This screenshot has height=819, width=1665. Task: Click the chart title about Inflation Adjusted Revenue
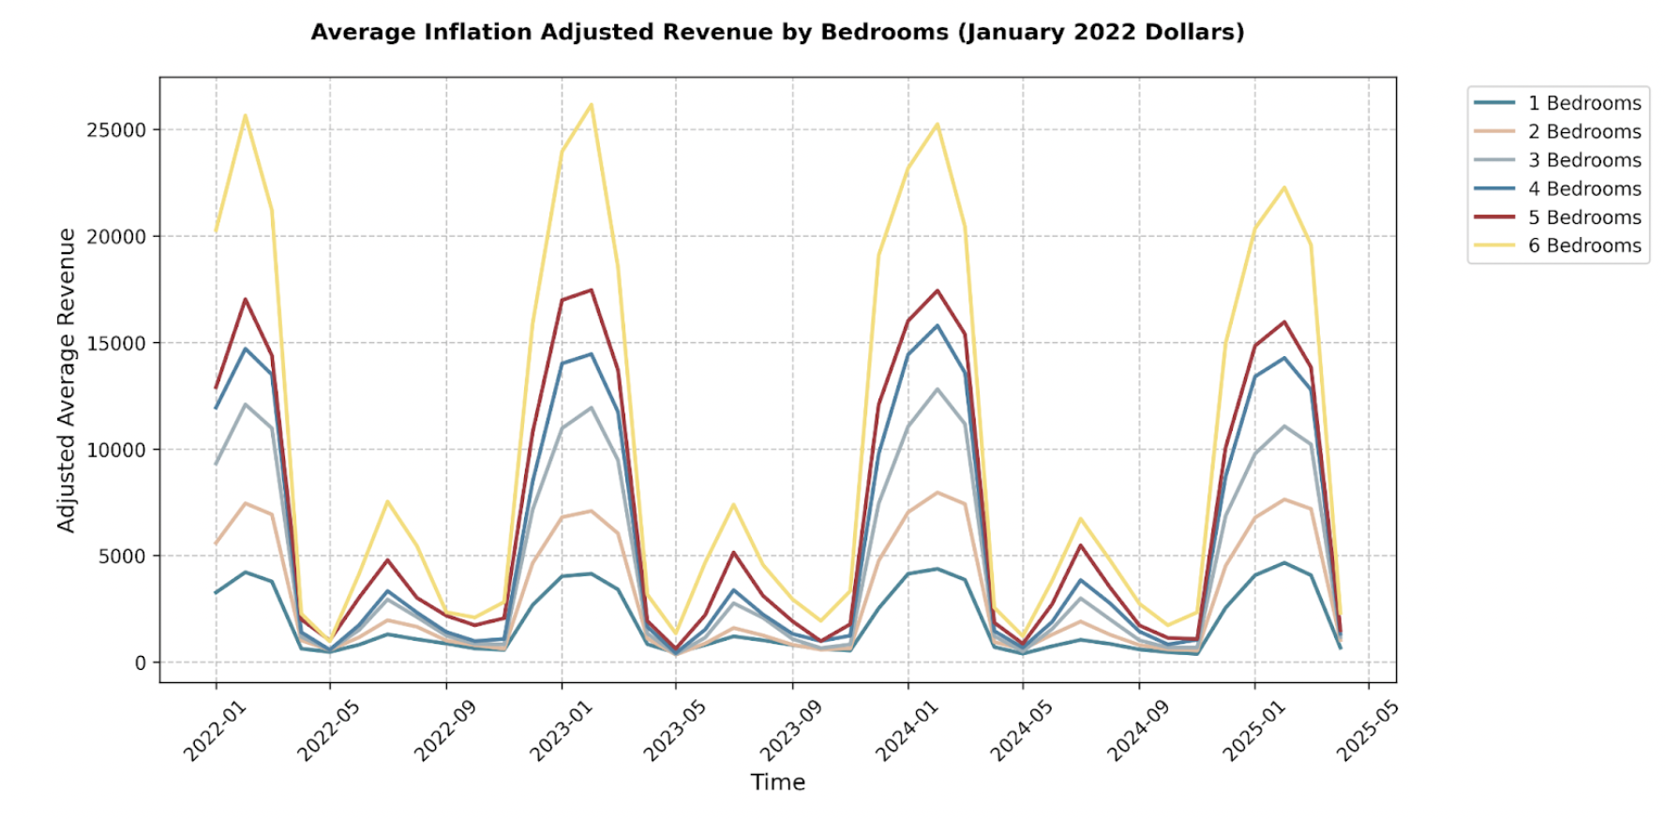pos(777,32)
